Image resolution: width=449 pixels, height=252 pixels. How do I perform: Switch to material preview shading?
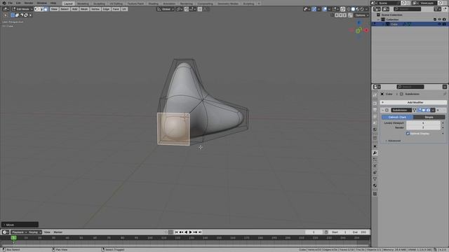click(x=358, y=9)
